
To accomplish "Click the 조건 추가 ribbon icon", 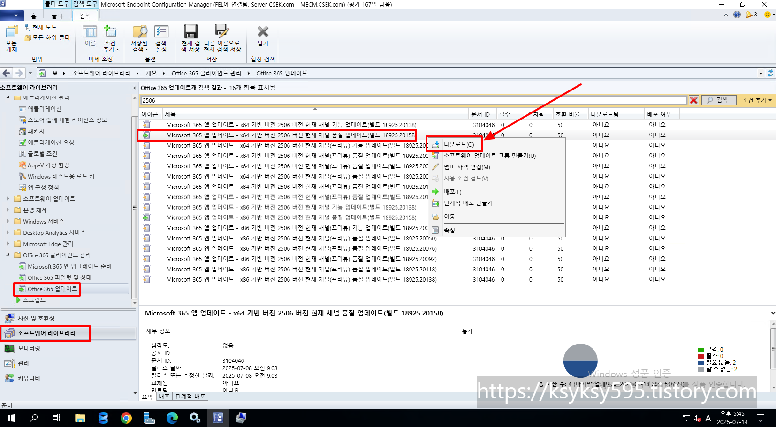I will [111, 38].
